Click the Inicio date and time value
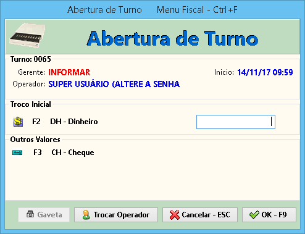This screenshot has width=305, height=234. (265, 72)
